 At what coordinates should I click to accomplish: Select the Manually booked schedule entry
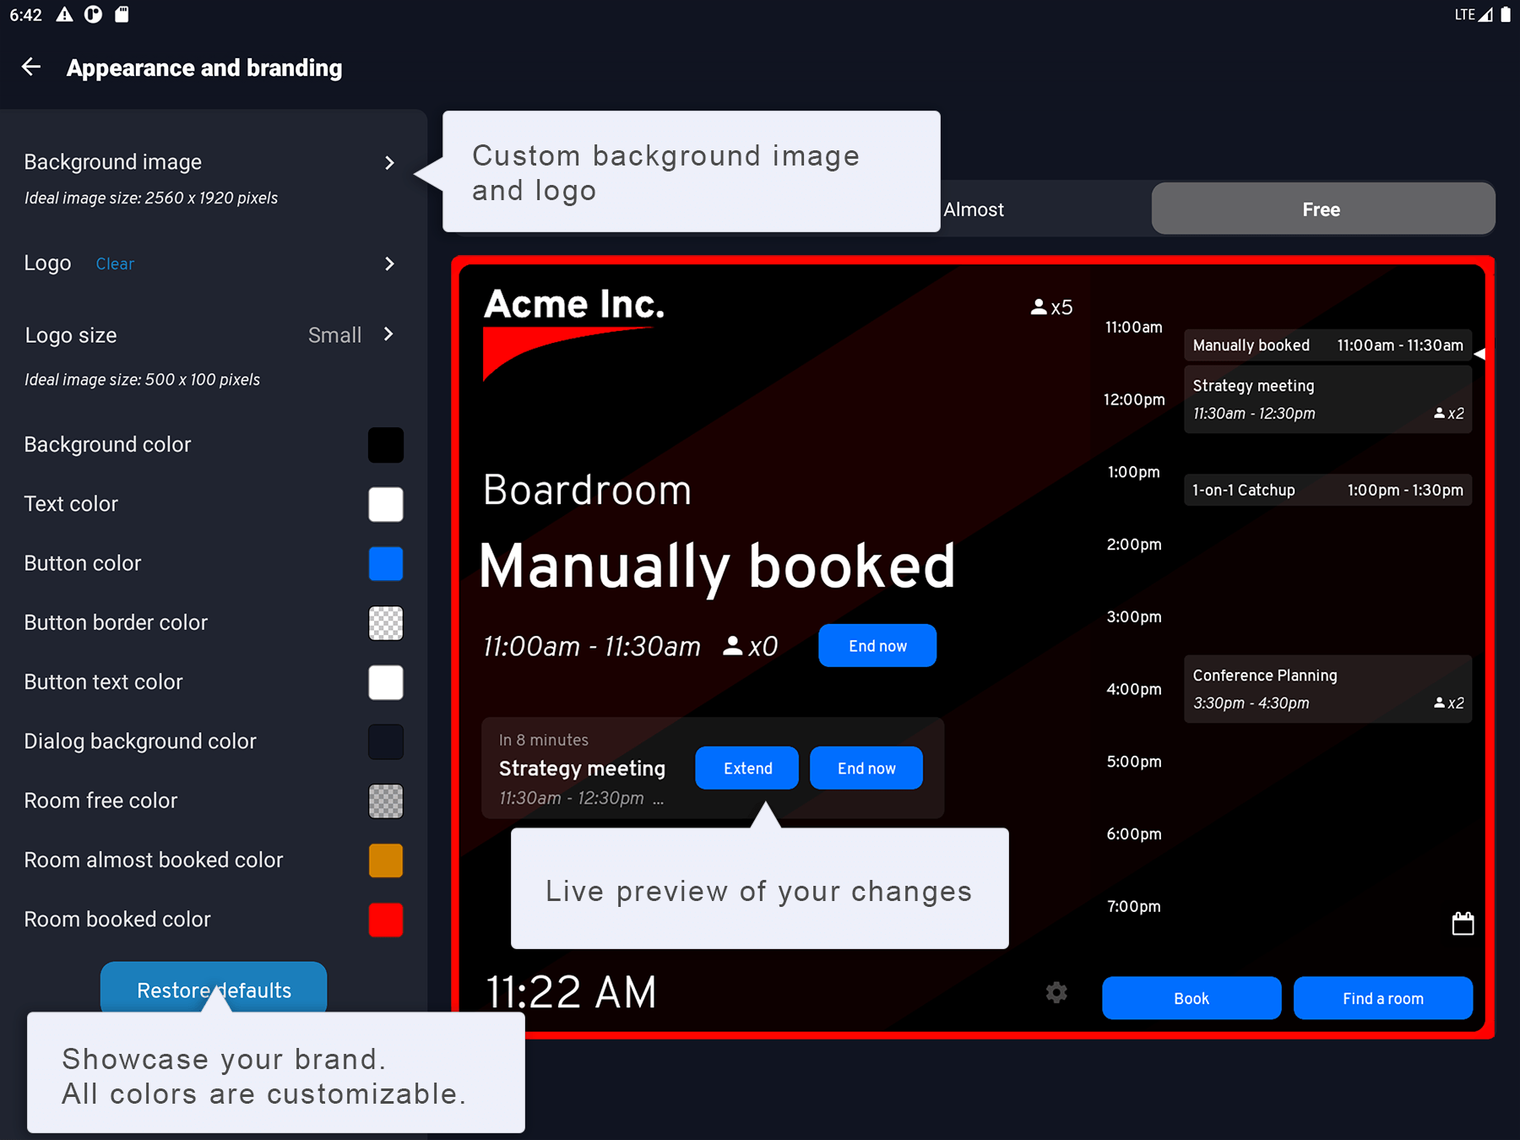tap(1327, 345)
